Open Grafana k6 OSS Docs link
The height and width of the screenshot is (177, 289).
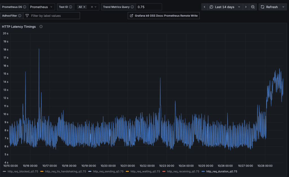164,16
